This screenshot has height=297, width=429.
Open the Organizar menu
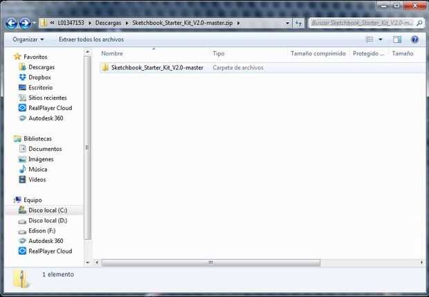pyautogui.click(x=28, y=39)
